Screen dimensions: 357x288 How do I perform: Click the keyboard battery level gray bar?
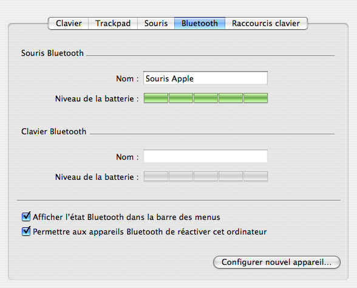click(206, 176)
